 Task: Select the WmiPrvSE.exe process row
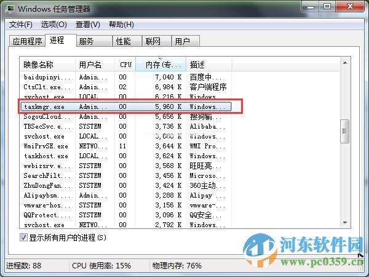[x=123, y=146]
